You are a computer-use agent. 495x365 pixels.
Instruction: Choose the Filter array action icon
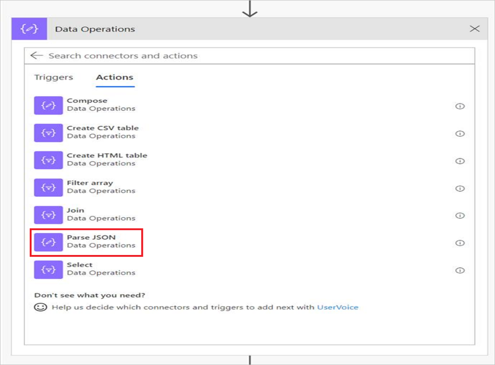click(x=48, y=188)
